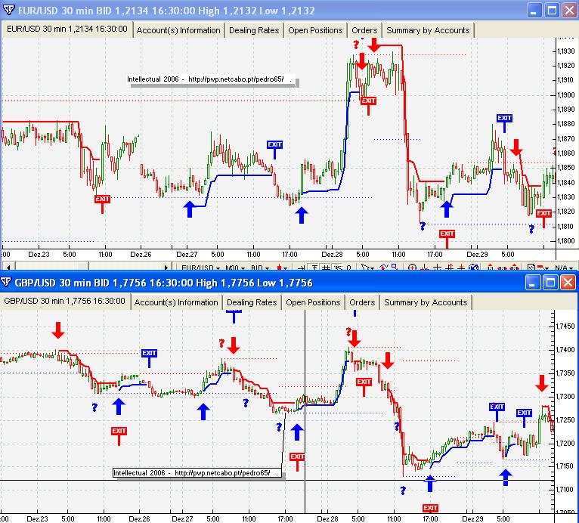This screenshot has height=523, width=579.
Task: Minimize the GBP/USD chart window
Action: click(531, 283)
